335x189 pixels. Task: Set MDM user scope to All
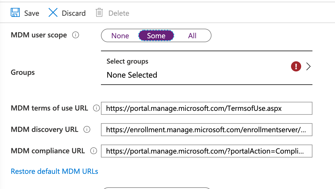192,36
